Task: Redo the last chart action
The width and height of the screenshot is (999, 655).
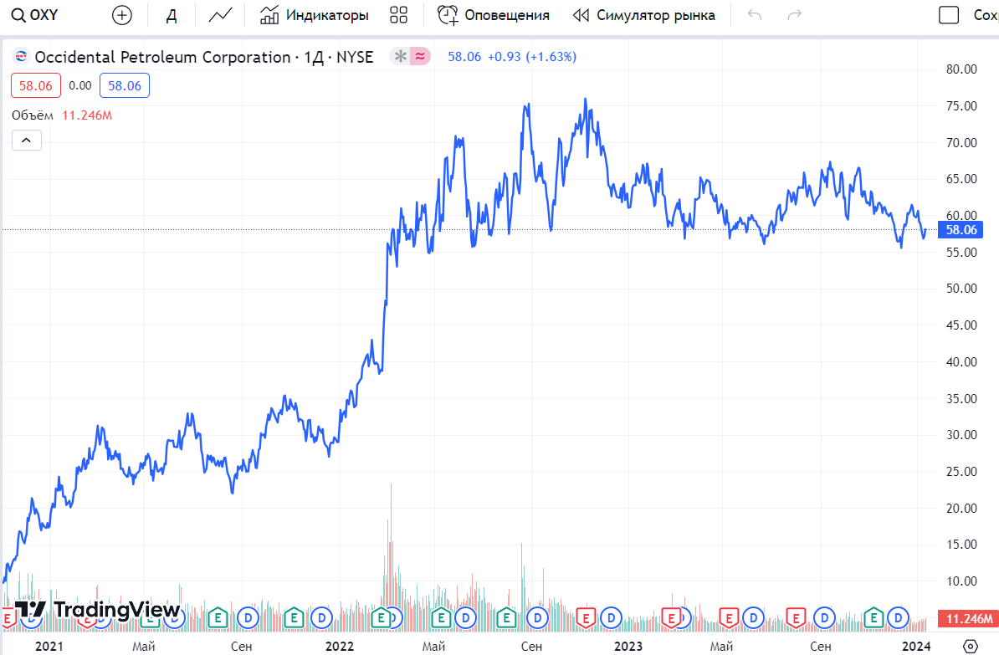Action: 794,15
